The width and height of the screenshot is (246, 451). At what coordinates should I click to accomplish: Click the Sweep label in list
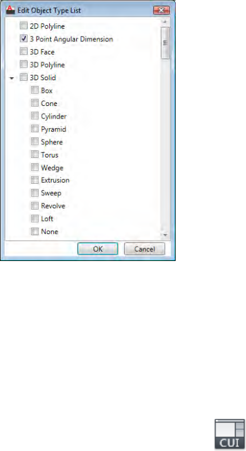51,193
